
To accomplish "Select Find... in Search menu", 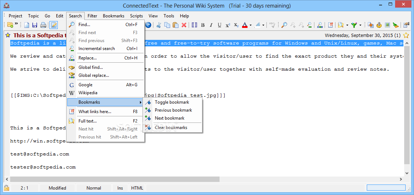I will tap(106, 25).
